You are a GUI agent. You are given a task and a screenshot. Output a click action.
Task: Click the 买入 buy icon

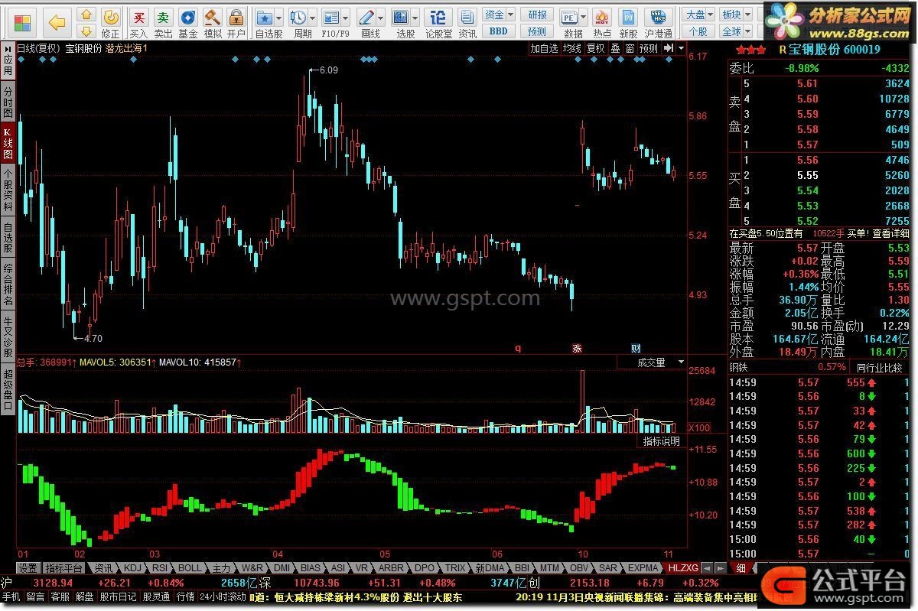138,23
